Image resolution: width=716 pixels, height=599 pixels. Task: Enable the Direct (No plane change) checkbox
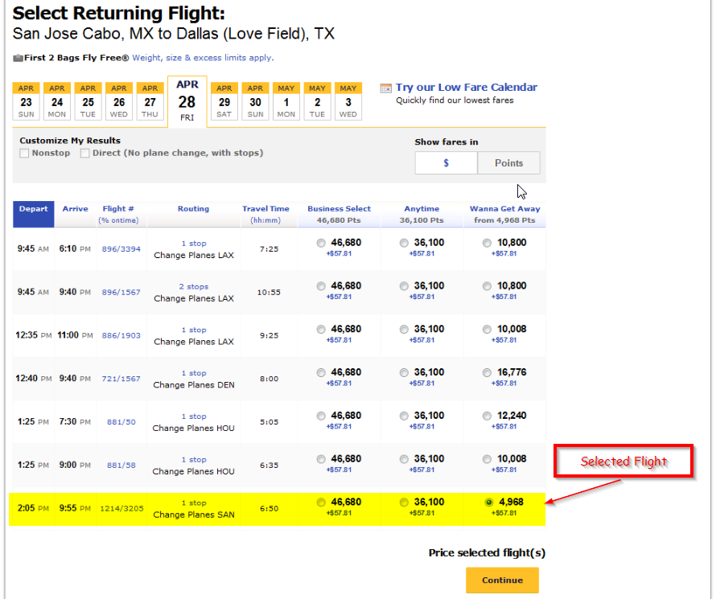[x=85, y=154]
